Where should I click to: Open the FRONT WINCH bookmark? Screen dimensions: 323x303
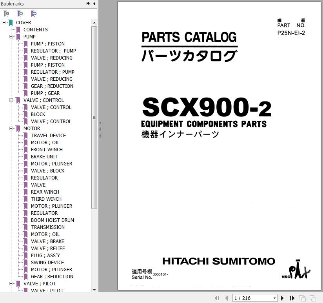coord(47,150)
